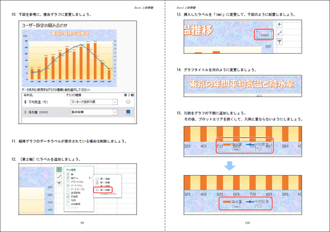This screenshot has height=232, width=330.
Task: Click the chart title 東京の年間平均気温と降水量
Action: (x=242, y=84)
